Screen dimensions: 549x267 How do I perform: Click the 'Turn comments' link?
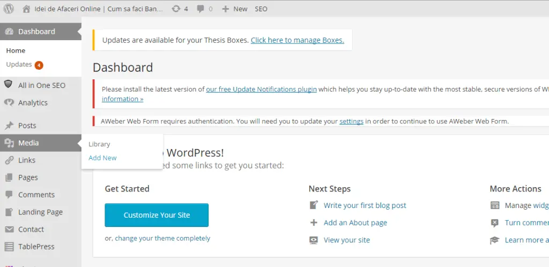point(526,222)
